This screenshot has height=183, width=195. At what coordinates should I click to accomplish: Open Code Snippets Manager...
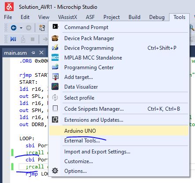tap(119, 109)
